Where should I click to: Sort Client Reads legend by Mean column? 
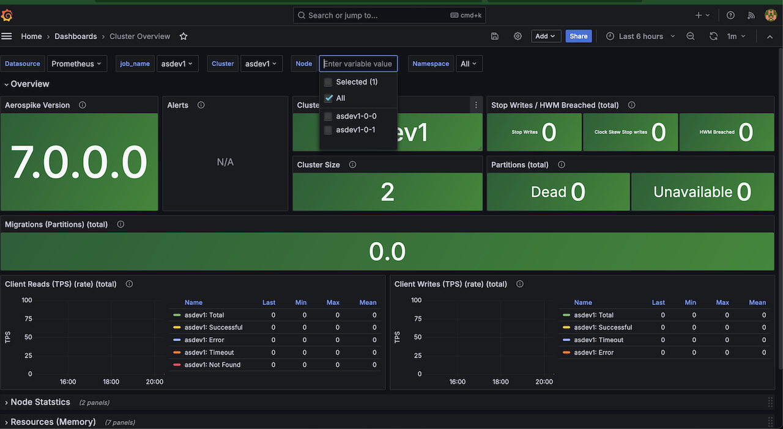[368, 302]
